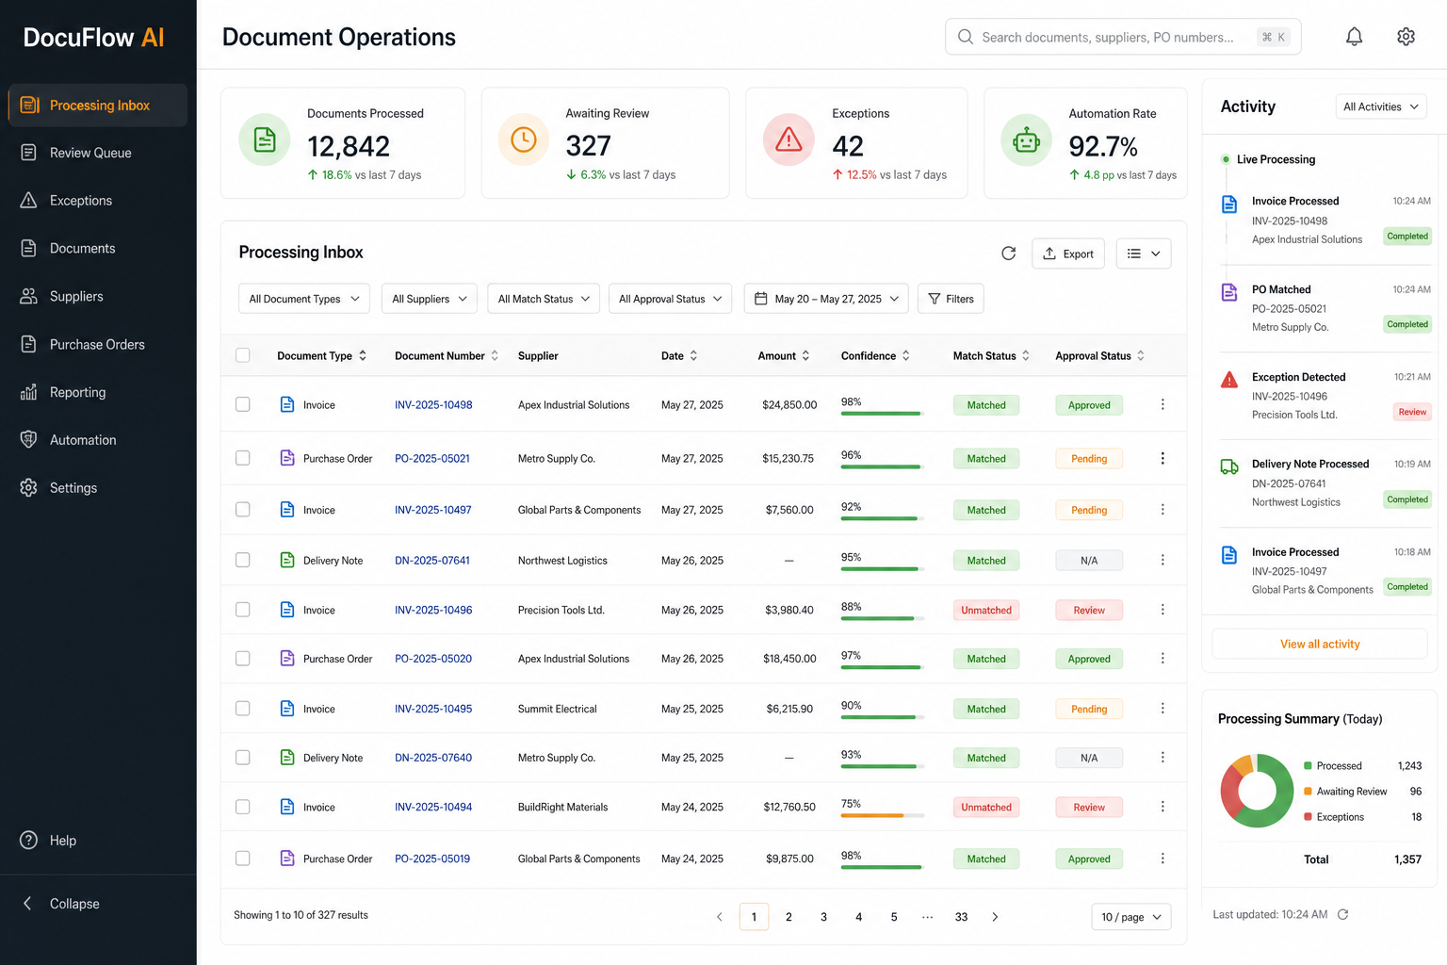The image size is (1447, 965).
Task: Sort by Date column
Action: 693,355
